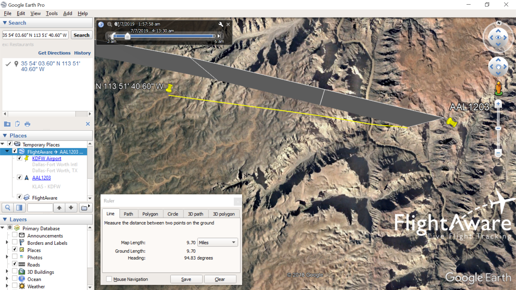Click the coordinate yellow pushpin on map
The image size is (516, 290).
click(169, 88)
